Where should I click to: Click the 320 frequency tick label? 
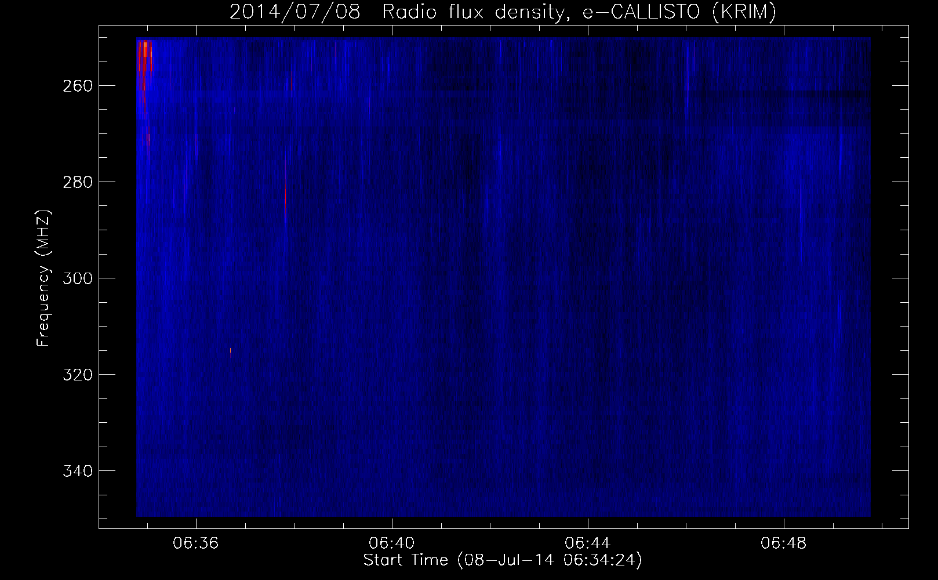coord(77,375)
